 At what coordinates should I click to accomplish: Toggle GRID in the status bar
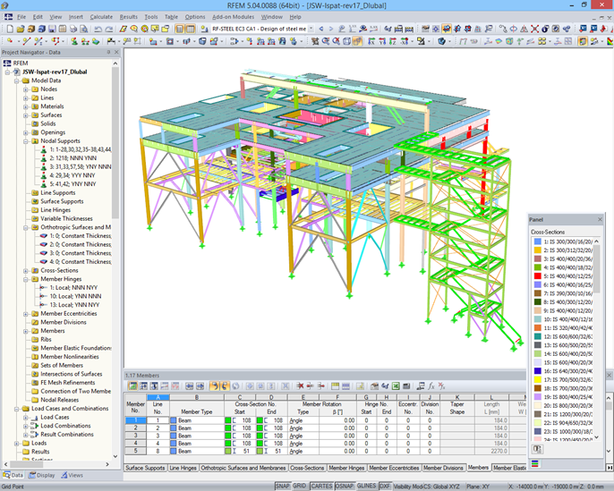click(299, 487)
